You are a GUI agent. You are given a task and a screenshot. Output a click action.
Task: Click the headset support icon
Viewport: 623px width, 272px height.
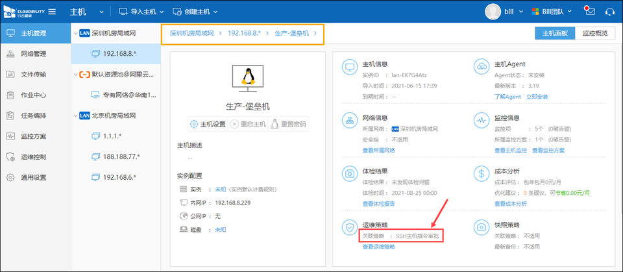click(609, 12)
